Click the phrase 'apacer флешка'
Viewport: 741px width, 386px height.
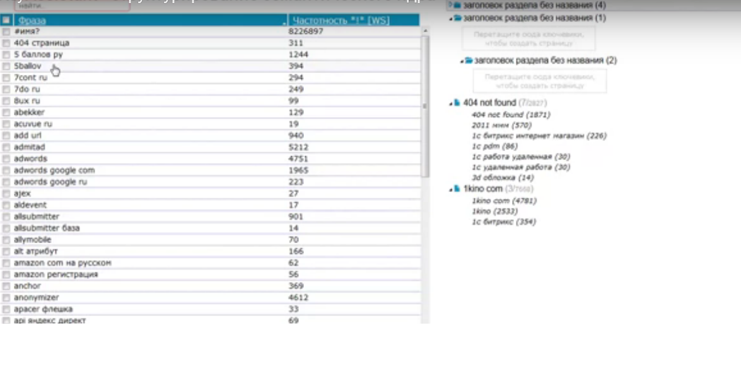click(43, 309)
